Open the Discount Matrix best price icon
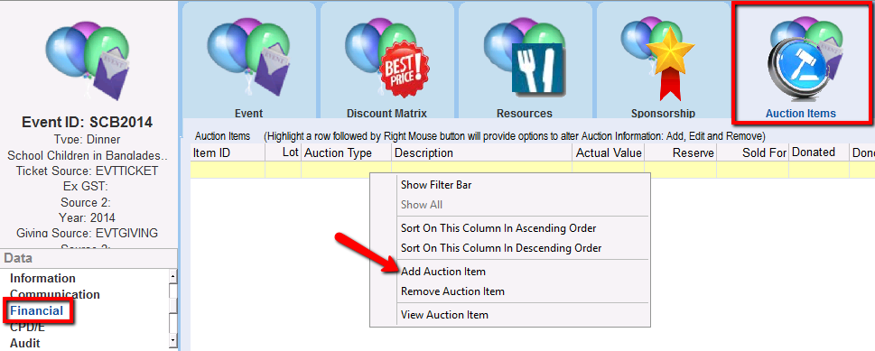This screenshot has height=351, width=875. (x=386, y=60)
